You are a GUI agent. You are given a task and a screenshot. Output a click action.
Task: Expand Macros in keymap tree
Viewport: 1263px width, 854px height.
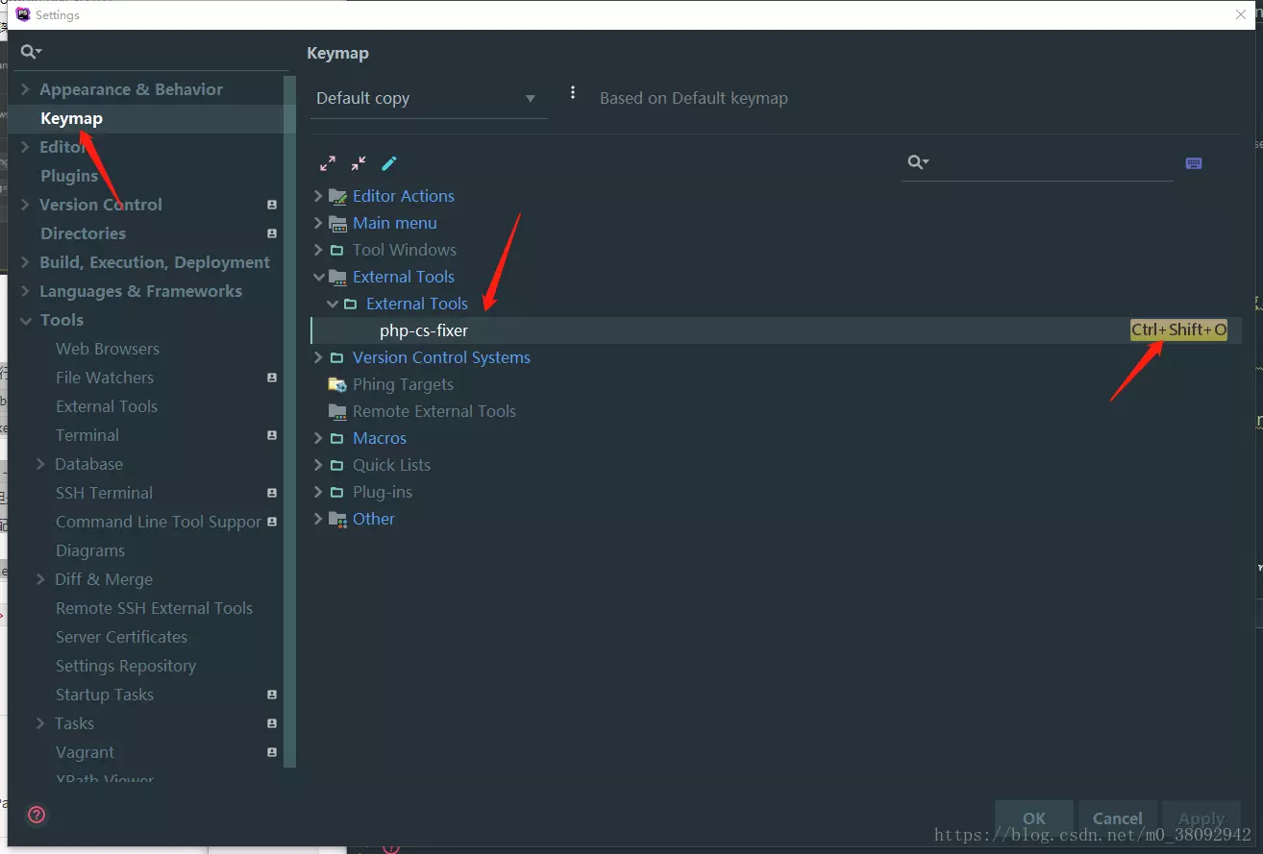pos(318,438)
